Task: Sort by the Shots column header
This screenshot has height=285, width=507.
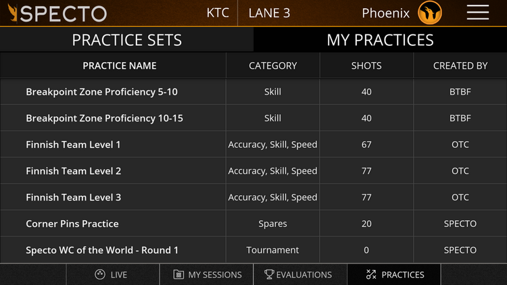Action: coord(366,66)
